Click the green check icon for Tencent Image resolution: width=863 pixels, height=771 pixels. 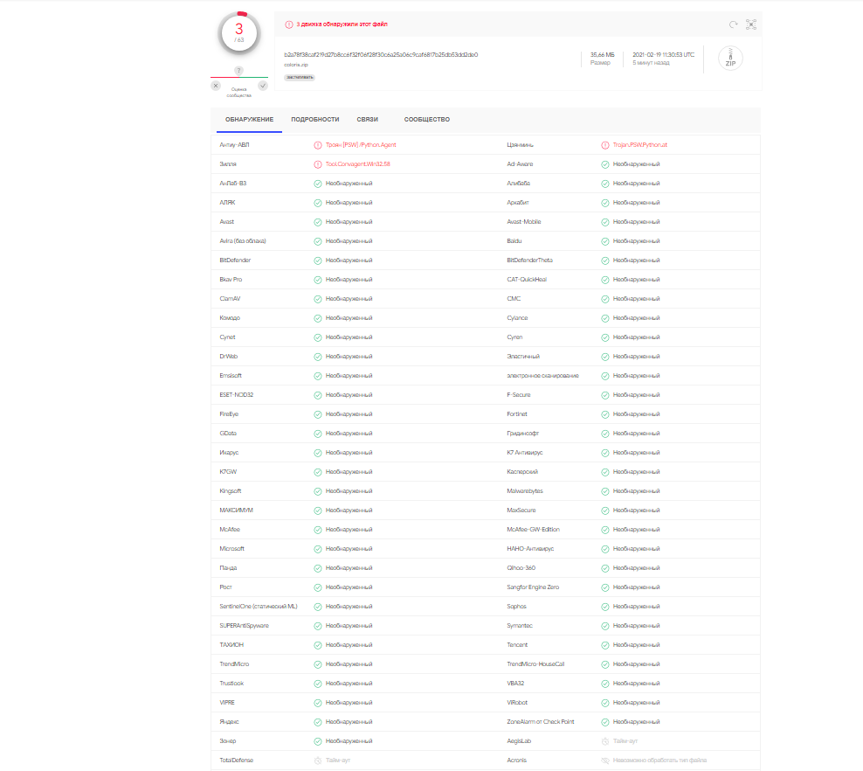coord(604,645)
